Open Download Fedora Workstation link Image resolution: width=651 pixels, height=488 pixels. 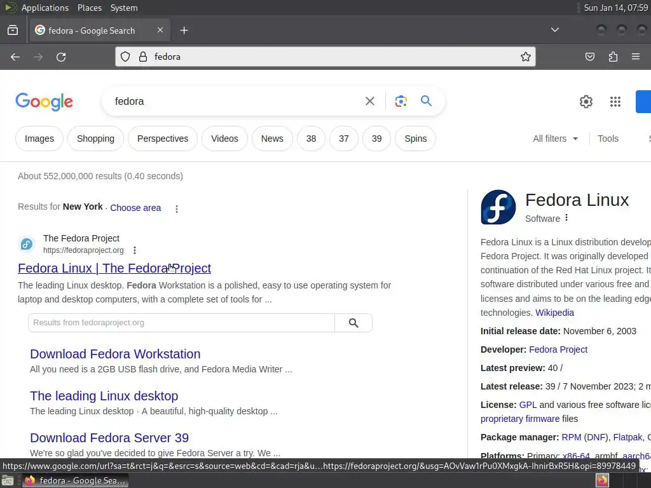coord(115,354)
